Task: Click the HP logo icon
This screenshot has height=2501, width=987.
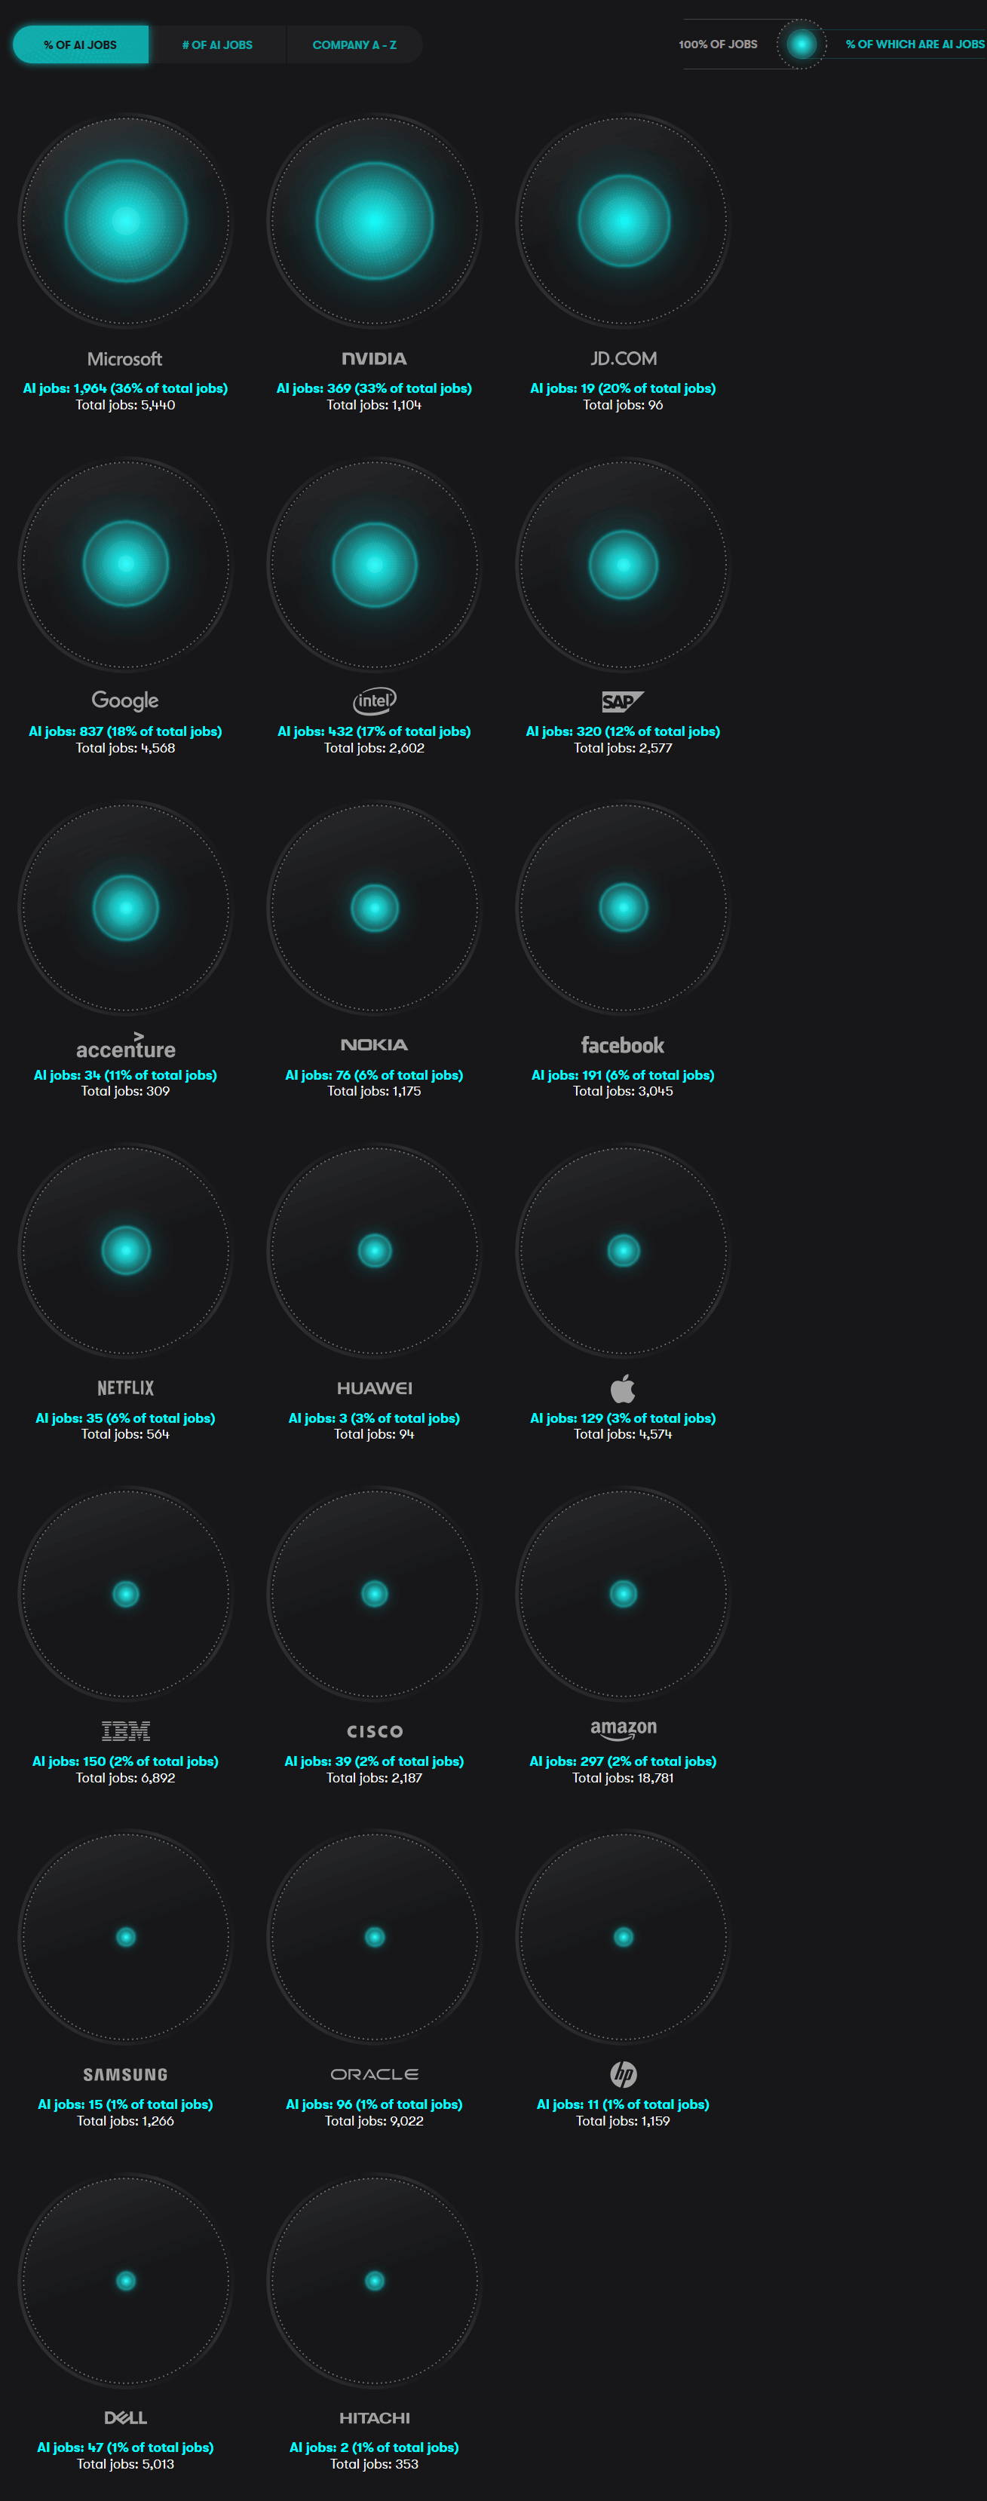Action: (x=623, y=2073)
